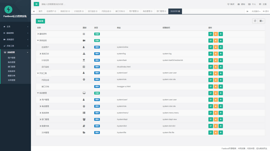The width and height of the screenshot is (270, 151).
Task: Delete the 数据字典 menu row
Action: (x=216, y=126)
